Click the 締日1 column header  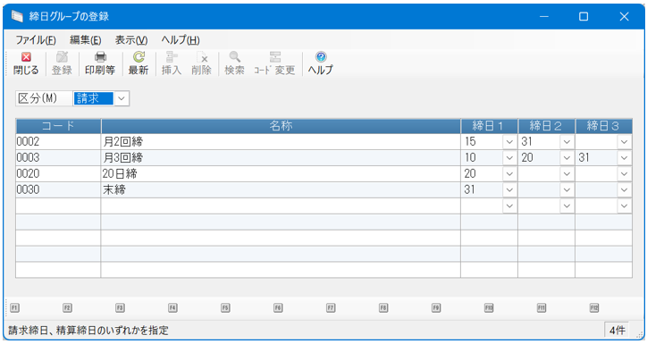click(490, 126)
